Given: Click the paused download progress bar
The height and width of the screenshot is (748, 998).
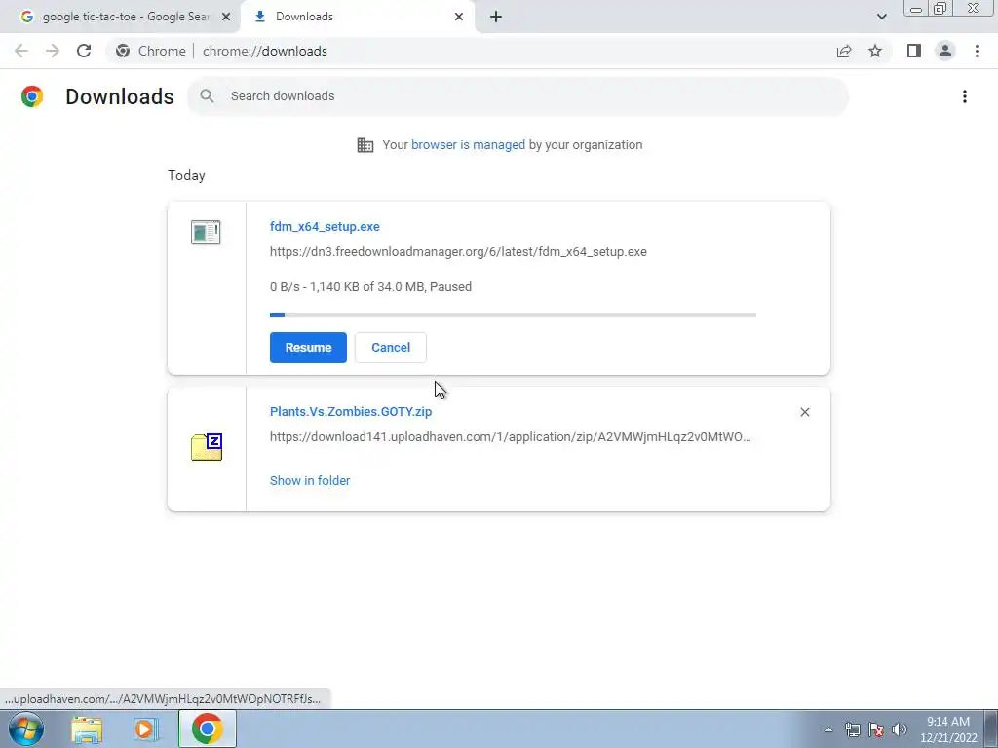Looking at the screenshot, I should tap(513, 315).
